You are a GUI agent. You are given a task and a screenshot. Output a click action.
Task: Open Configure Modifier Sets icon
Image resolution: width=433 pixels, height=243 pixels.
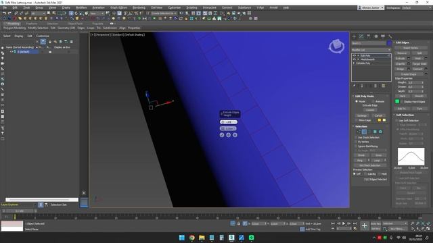[384, 86]
